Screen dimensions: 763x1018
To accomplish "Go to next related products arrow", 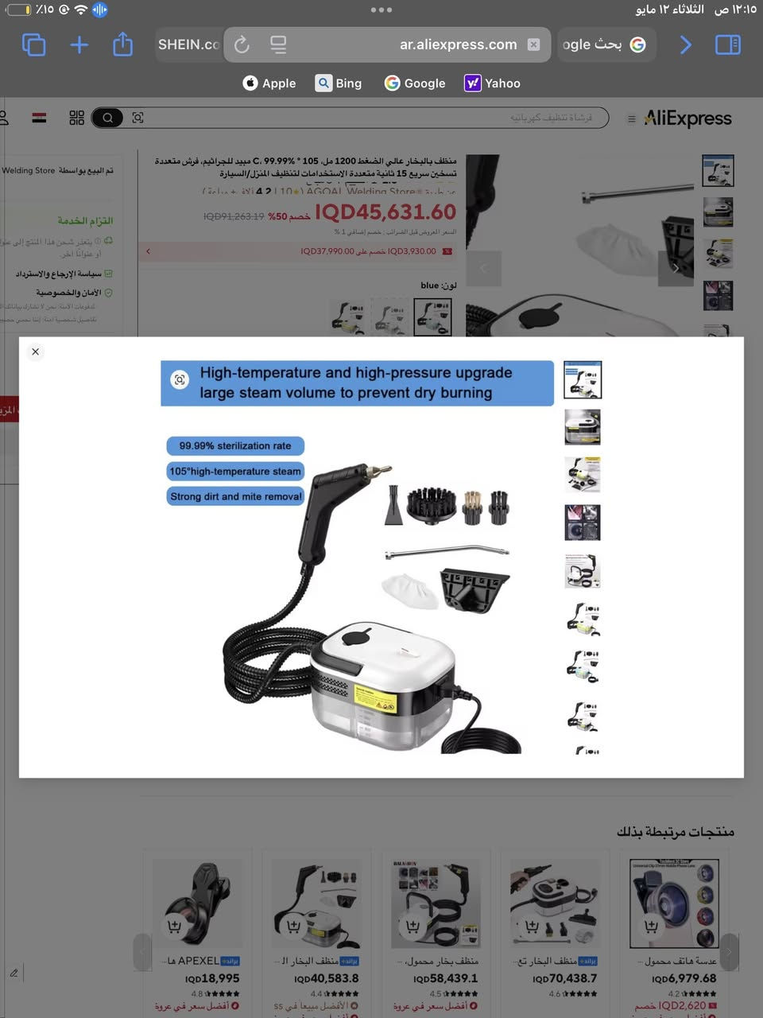I will pyautogui.click(x=730, y=951).
